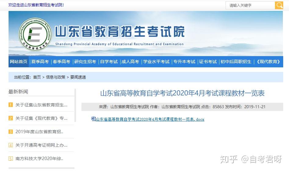Image resolution: width=289 pixels, height=171 pixels.
Task: Select 《现代教育》 in the navigation bar
Action: click(x=268, y=62)
